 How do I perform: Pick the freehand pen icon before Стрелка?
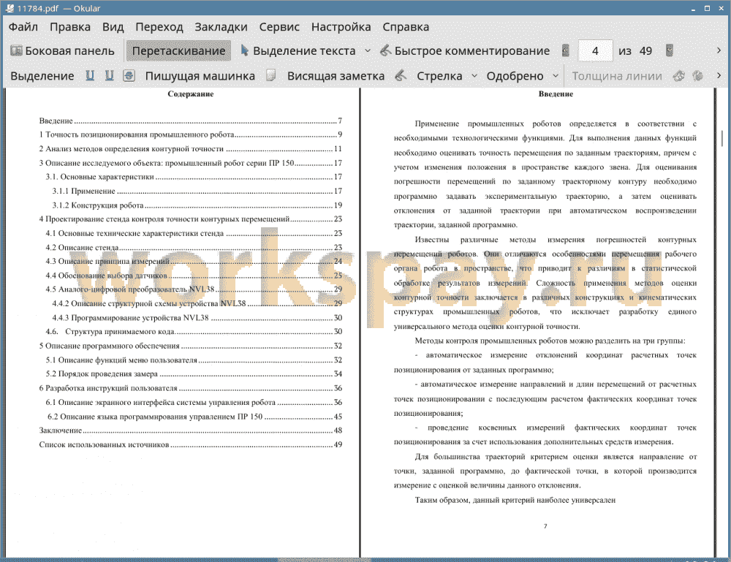click(401, 75)
